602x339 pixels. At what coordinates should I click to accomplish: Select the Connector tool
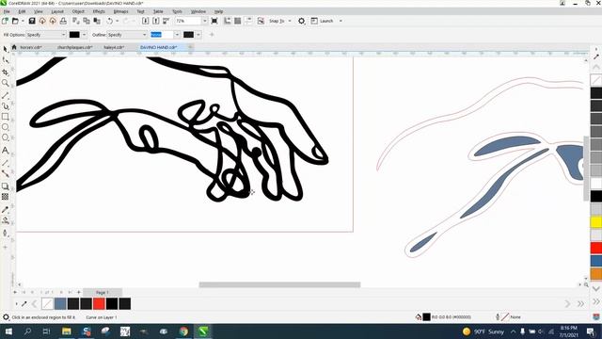[5, 173]
